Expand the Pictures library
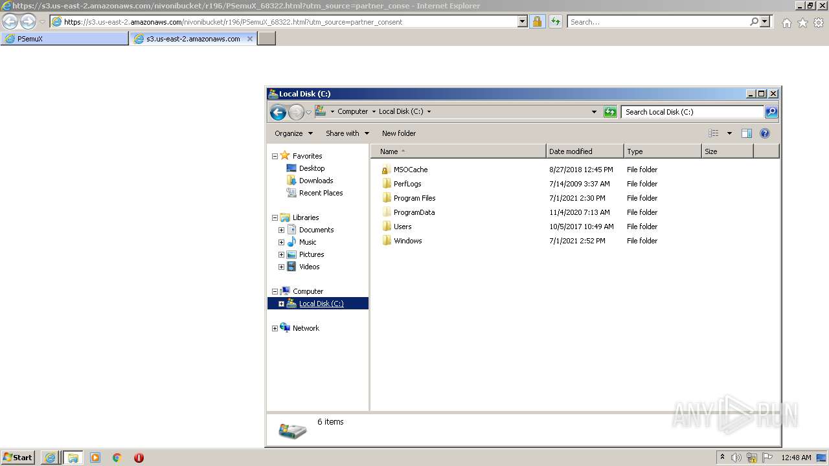 [x=281, y=254]
